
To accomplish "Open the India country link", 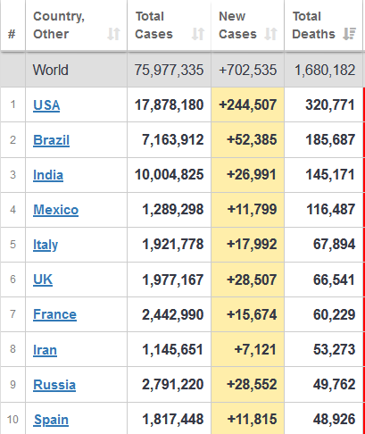I will click(x=48, y=175).
